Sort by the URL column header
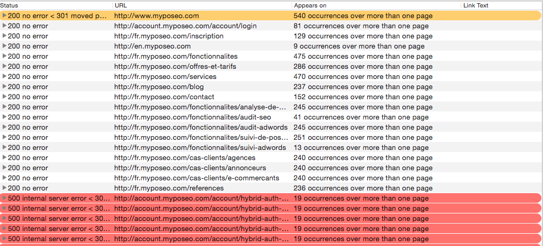The image size is (543, 246). tap(202, 5)
